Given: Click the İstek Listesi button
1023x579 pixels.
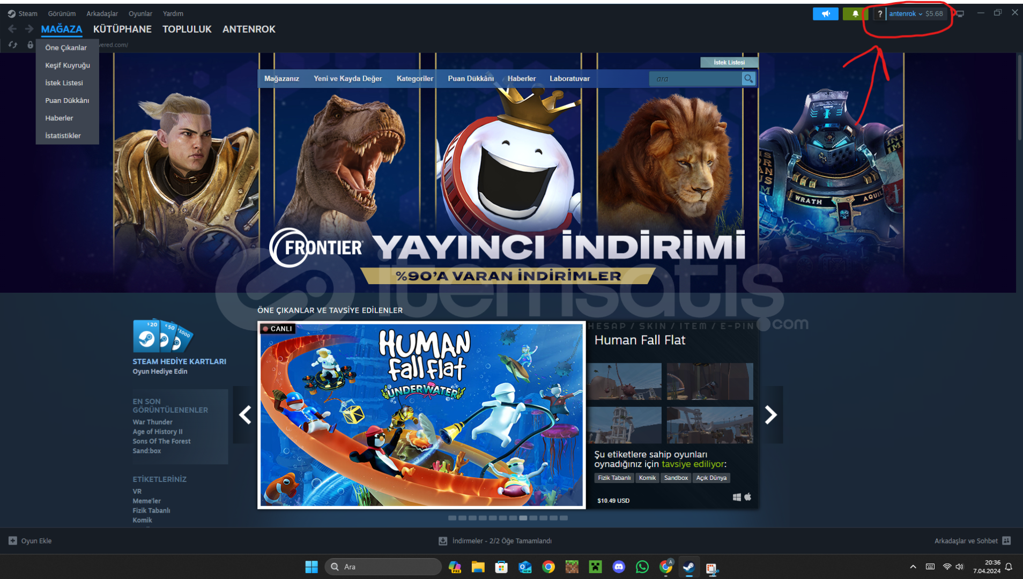Looking at the screenshot, I should 729,63.
